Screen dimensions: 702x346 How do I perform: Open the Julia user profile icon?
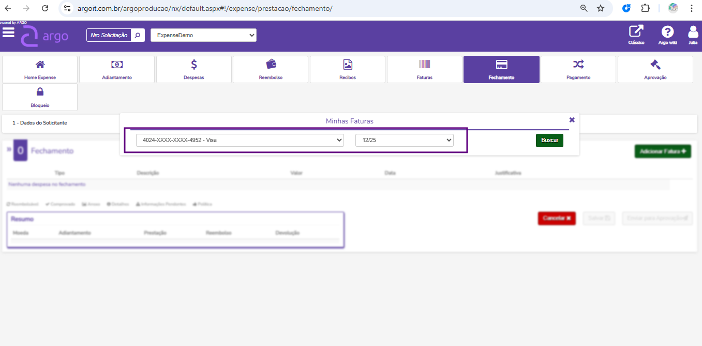click(x=693, y=32)
